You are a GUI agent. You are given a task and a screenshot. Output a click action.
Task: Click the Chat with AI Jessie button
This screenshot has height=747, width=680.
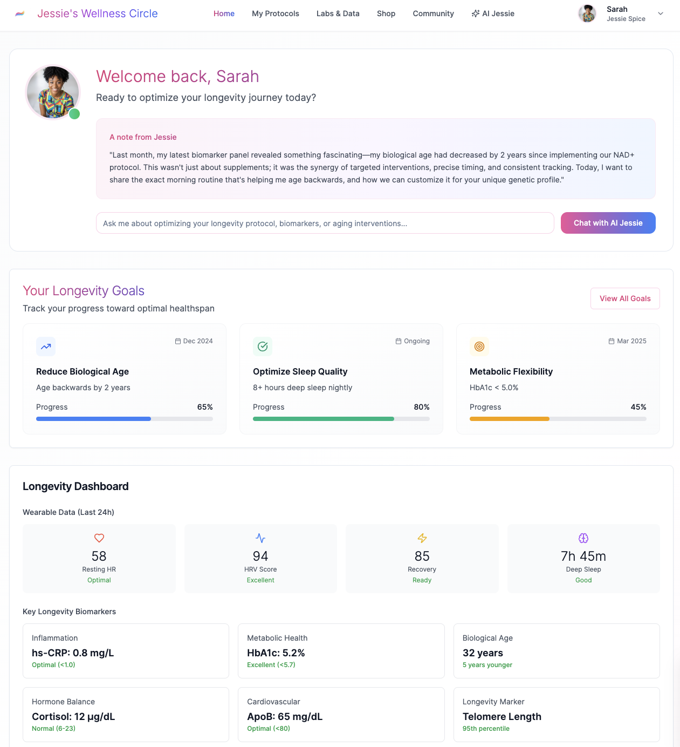608,223
